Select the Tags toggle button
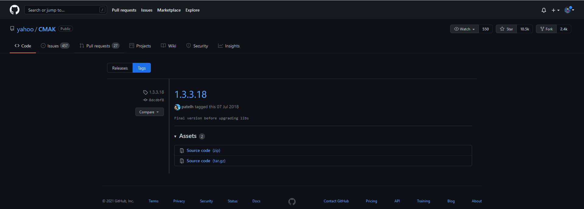This screenshot has height=209, width=584. click(x=142, y=68)
